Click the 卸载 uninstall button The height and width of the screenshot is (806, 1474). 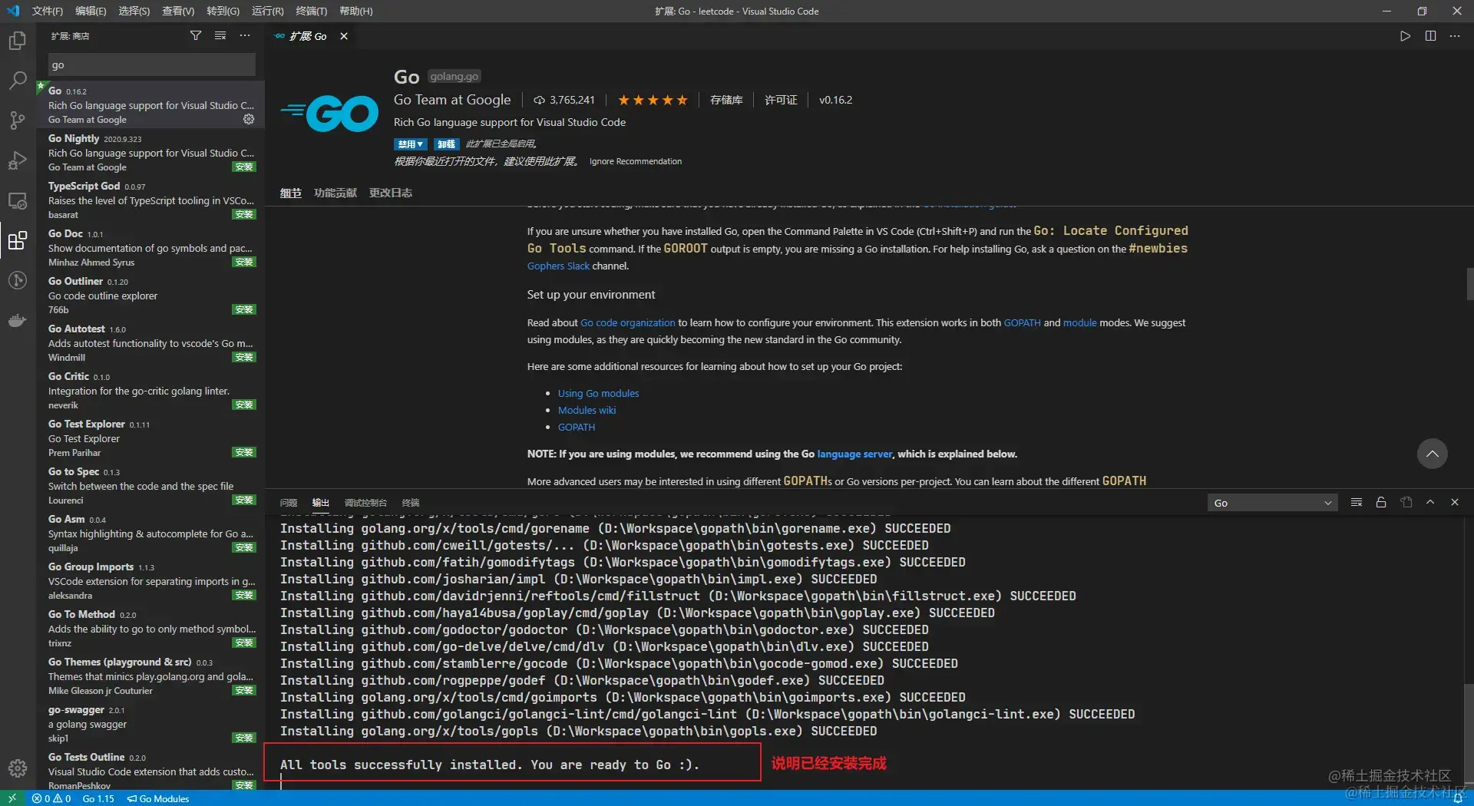[446, 144]
